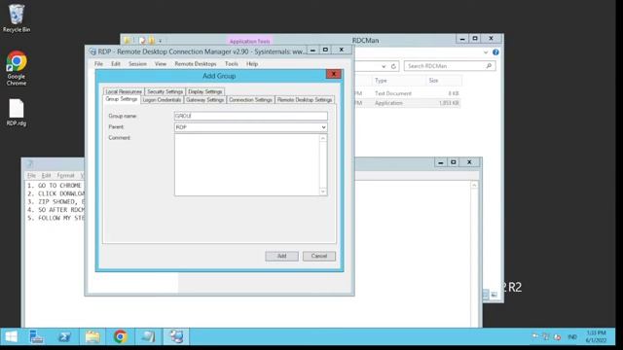The height and width of the screenshot is (350, 623).
Task: Open the Help menu in RDCMan
Action: click(252, 64)
